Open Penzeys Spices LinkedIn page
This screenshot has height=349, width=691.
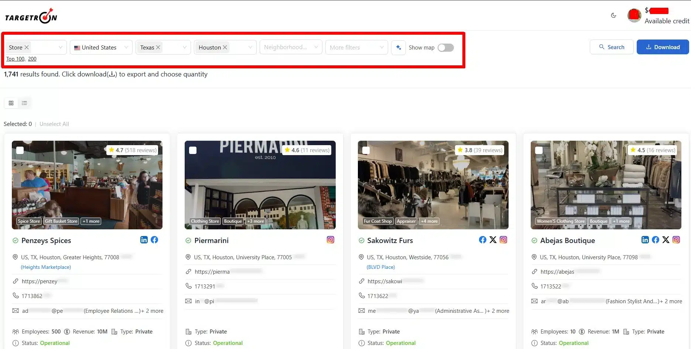(x=144, y=240)
